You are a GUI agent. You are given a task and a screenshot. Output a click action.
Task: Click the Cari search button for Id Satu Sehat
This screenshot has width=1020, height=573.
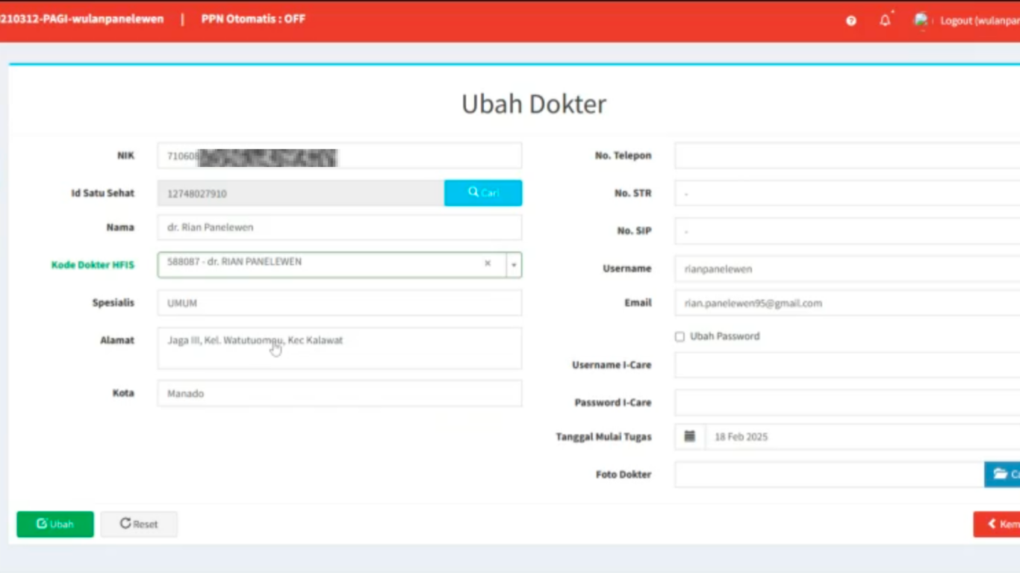[x=483, y=193]
